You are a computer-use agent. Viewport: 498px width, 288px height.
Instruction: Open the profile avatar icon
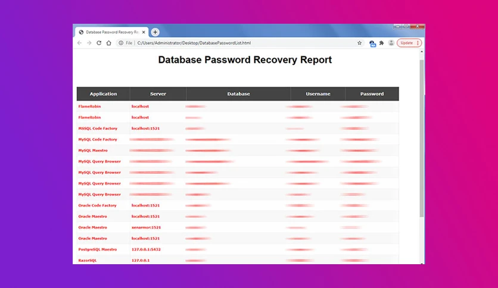click(x=391, y=43)
